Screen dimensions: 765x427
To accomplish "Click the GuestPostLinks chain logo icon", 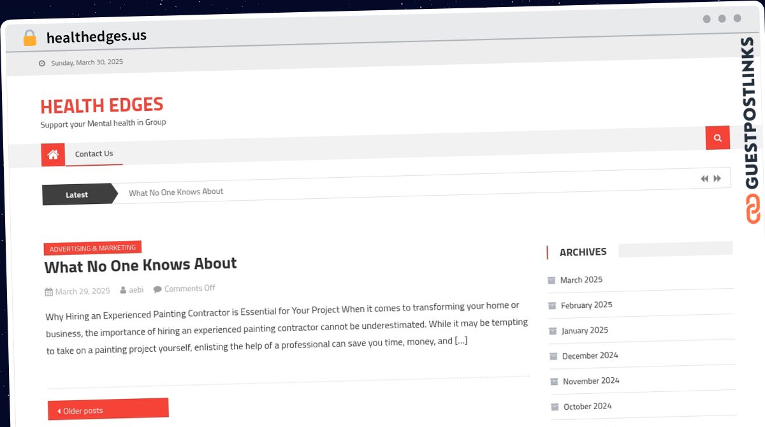I will coord(753,210).
